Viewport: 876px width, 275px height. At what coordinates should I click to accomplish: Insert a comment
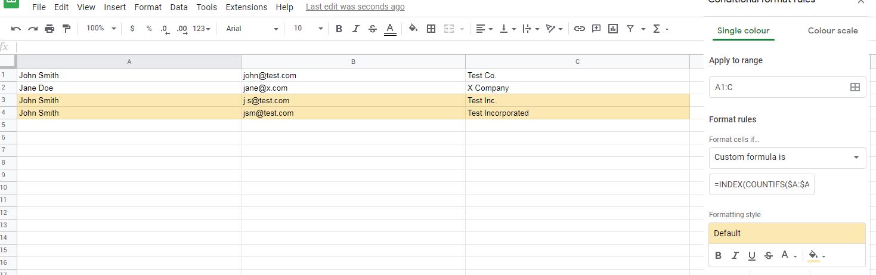(596, 29)
